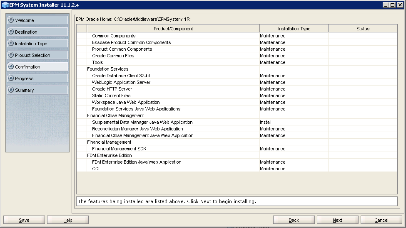Click the Status column header

coord(363,29)
